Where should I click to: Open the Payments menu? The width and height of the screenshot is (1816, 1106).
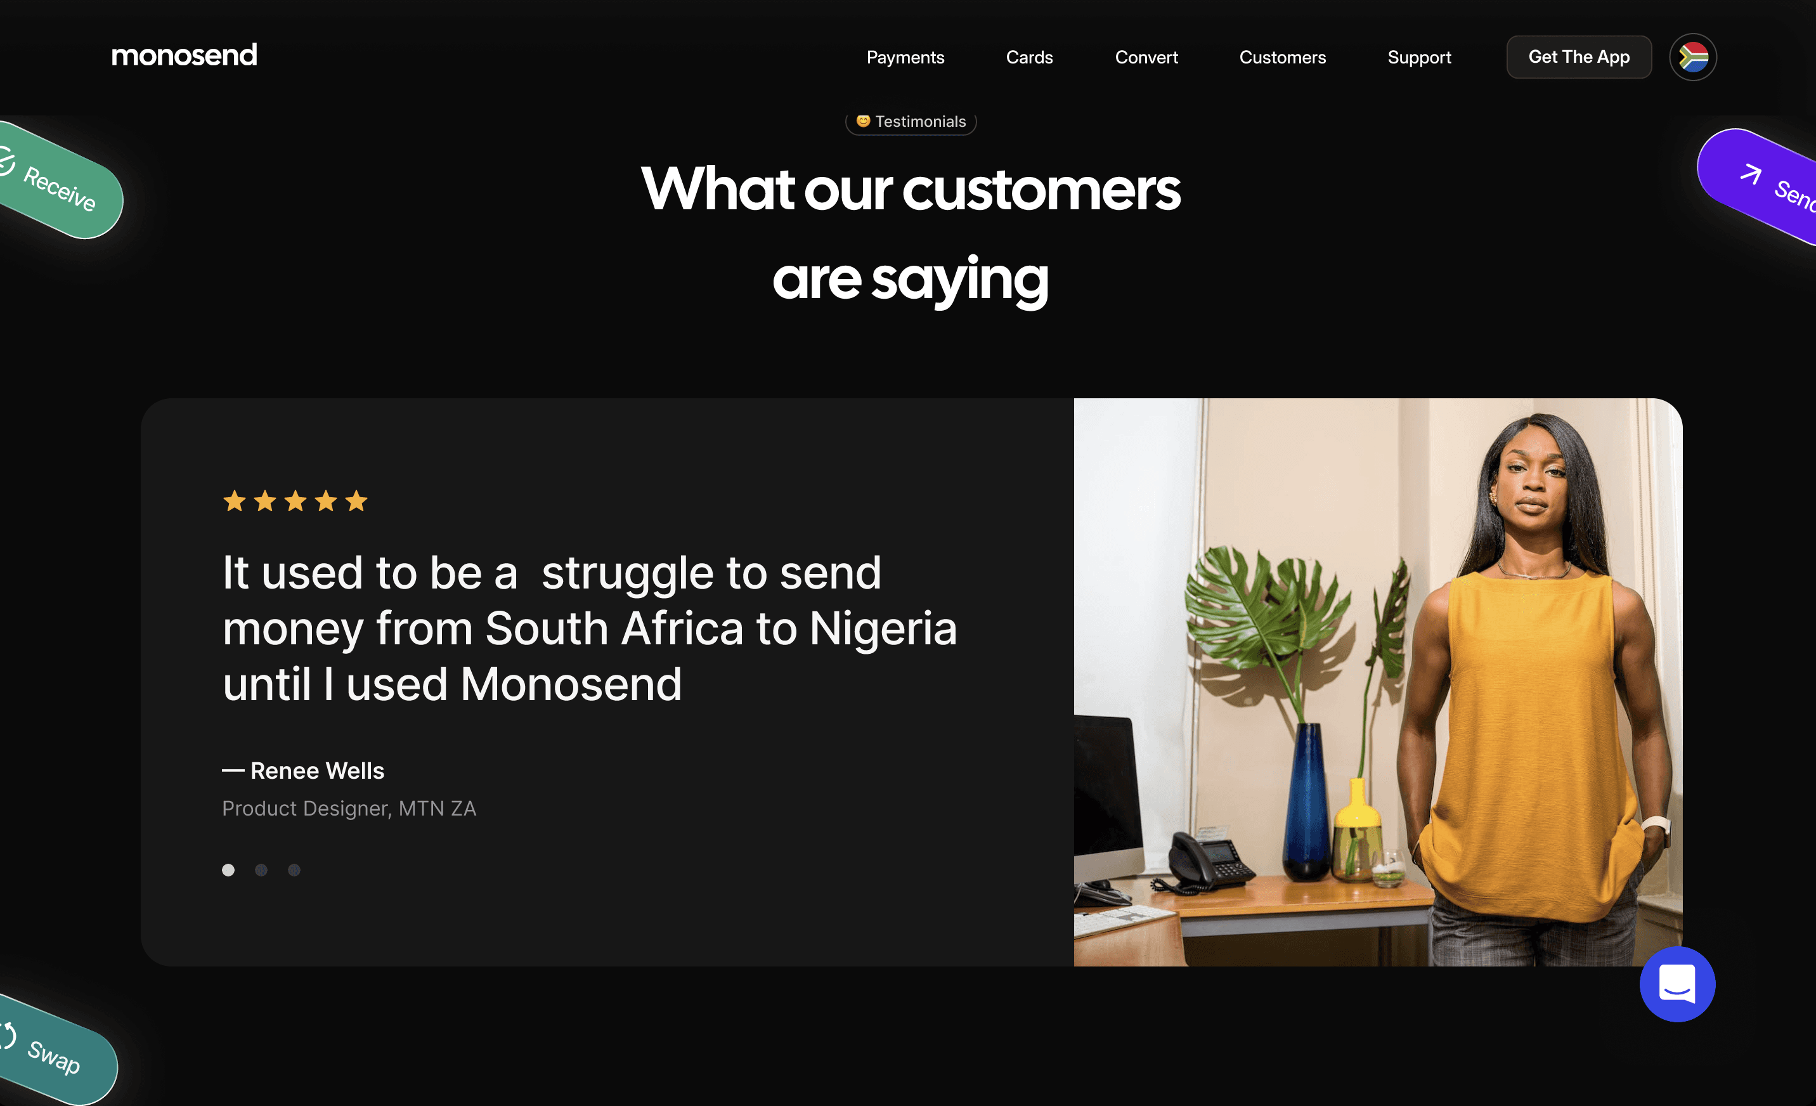[x=905, y=57]
